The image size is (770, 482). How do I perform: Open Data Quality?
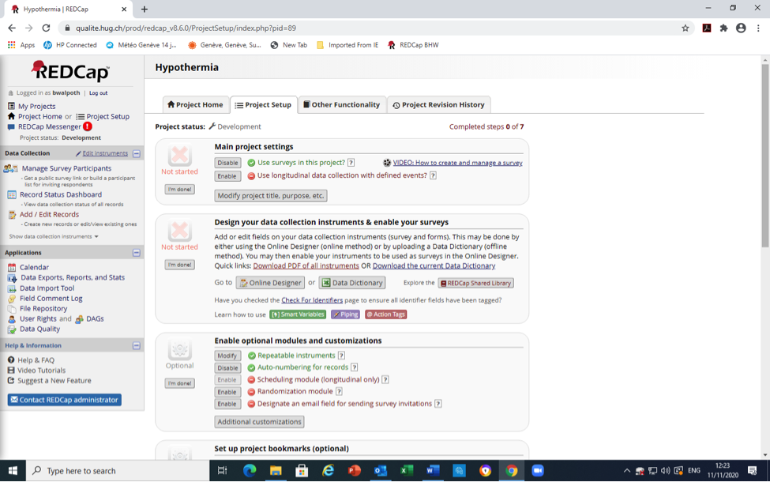pos(39,329)
